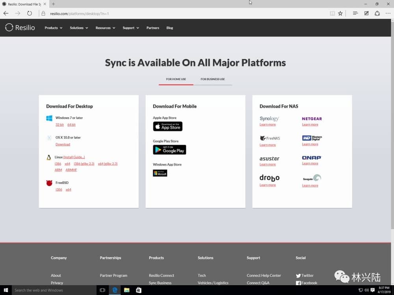Click the Get it from Microsoft badge
This screenshot has height=295, width=394.
(x=160, y=173)
